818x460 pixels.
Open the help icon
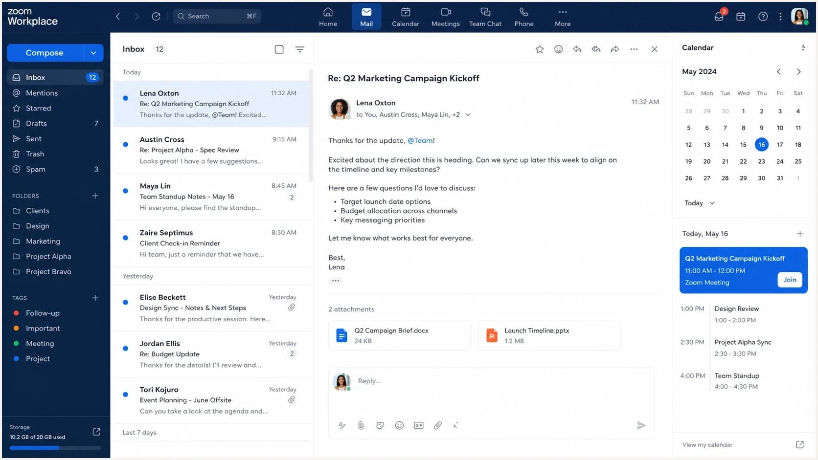pos(763,16)
